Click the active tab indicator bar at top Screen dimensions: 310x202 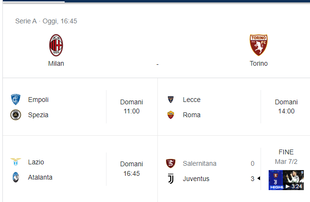[34, 1]
